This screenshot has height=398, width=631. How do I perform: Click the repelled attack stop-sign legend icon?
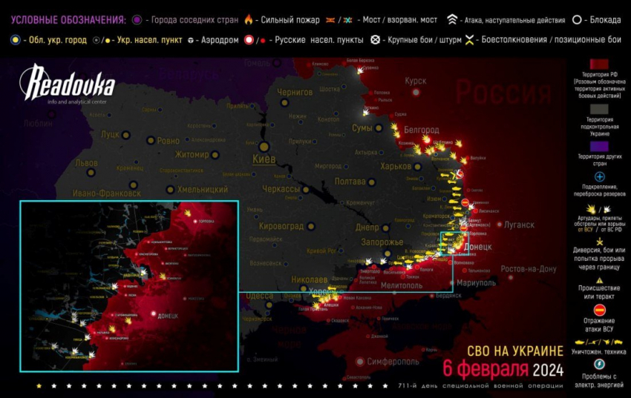pyautogui.click(x=600, y=310)
